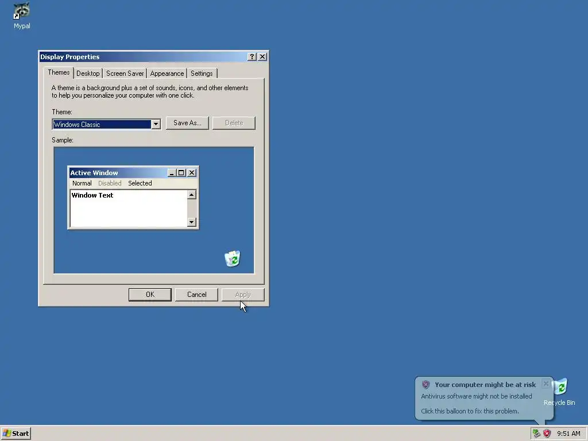Click the Disabled menu item in sample
Image resolution: width=588 pixels, height=441 pixels.
[x=110, y=183]
